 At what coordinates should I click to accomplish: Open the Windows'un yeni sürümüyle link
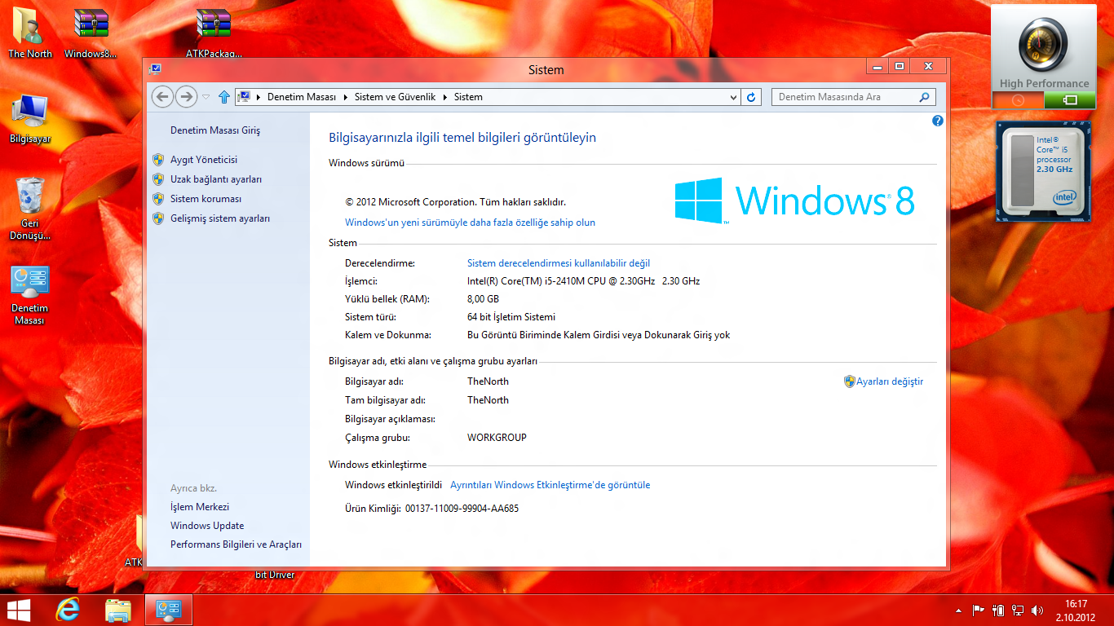(470, 223)
